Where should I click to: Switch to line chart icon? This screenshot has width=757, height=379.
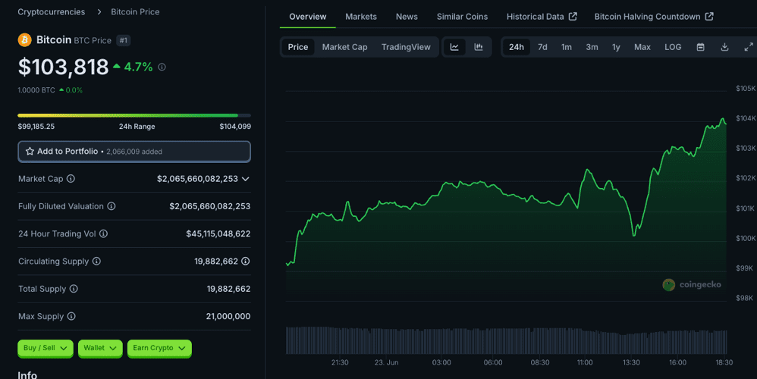[454, 47]
